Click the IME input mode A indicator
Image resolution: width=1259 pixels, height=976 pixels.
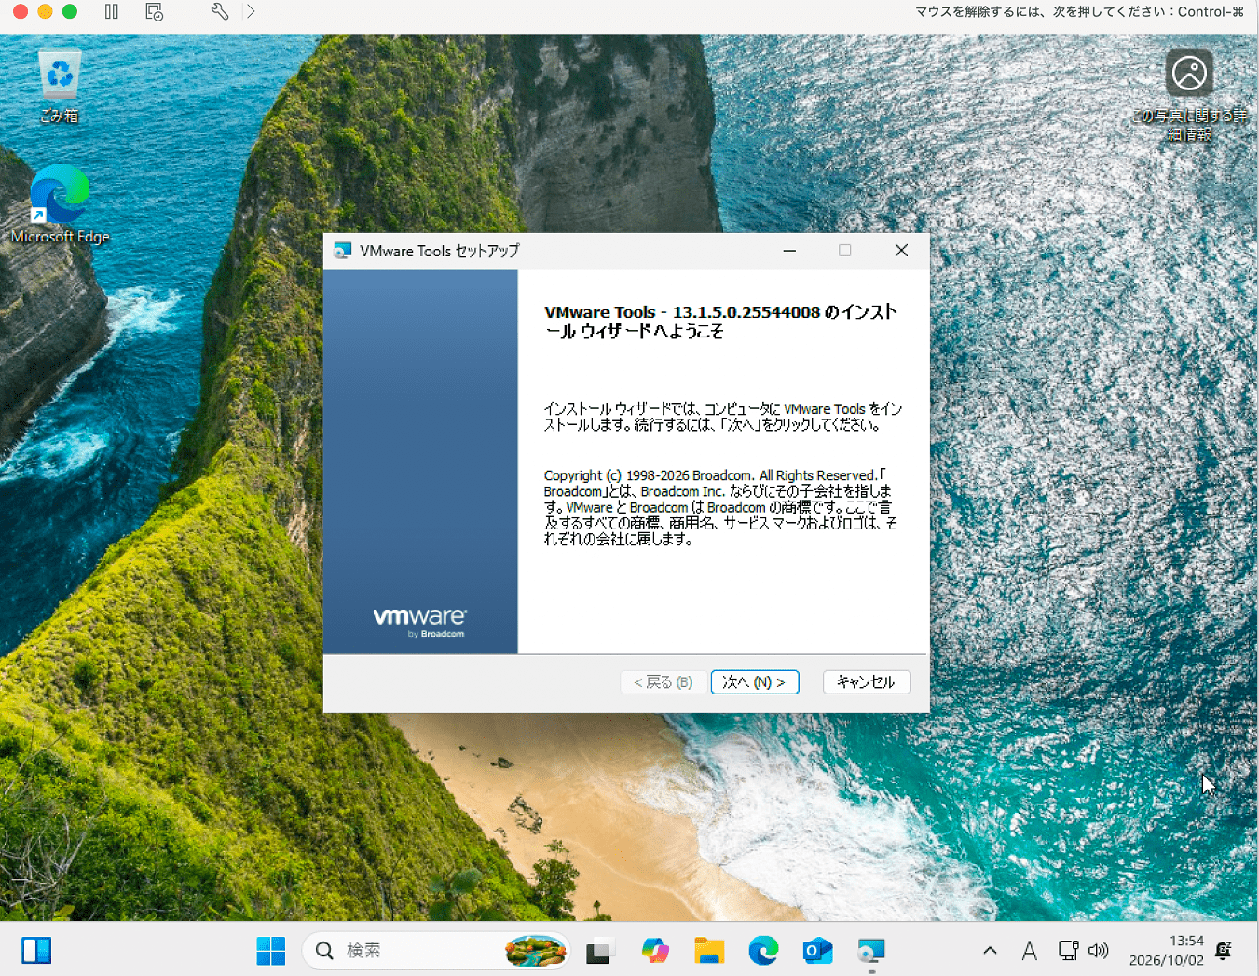click(1029, 951)
